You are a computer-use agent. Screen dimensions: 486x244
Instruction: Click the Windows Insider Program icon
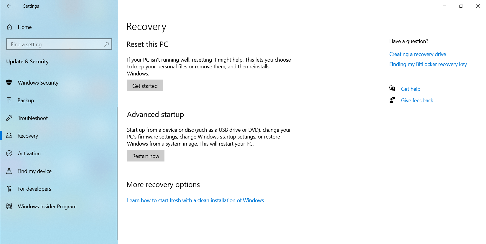point(9,206)
